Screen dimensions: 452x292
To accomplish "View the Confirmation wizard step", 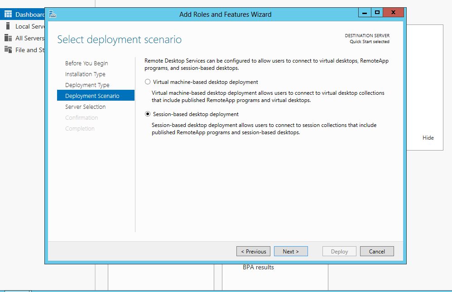I will (82, 117).
